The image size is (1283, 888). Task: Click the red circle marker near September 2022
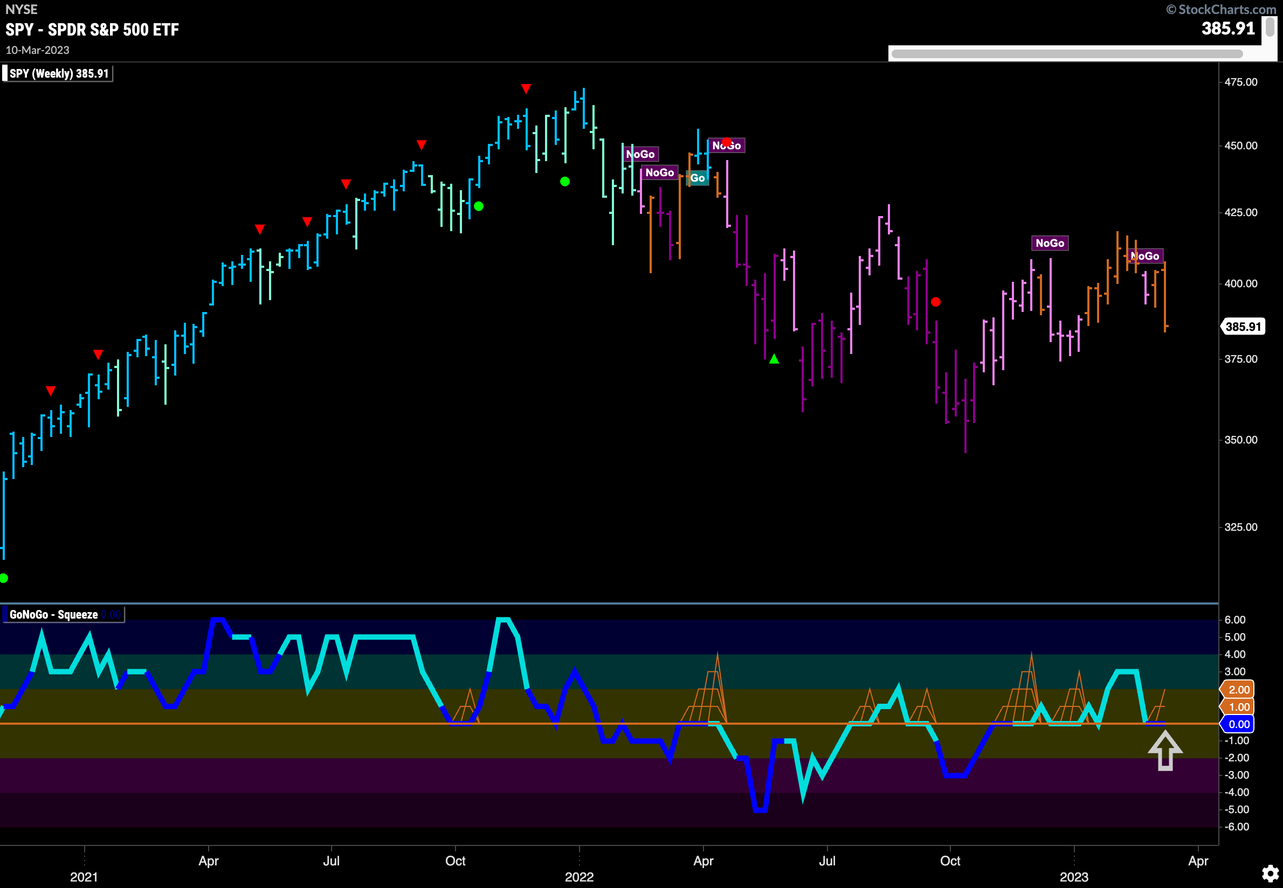(936, 302)
